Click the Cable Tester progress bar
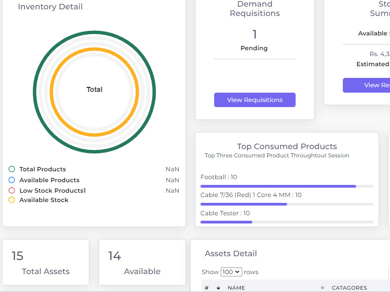The width and height of the screenshot is (390, 292). pos(287,222)
